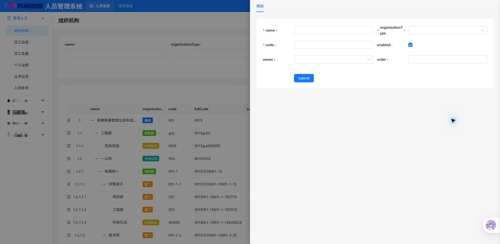
Task: Switch to the 人员信息 top tab
Action: 100,6
